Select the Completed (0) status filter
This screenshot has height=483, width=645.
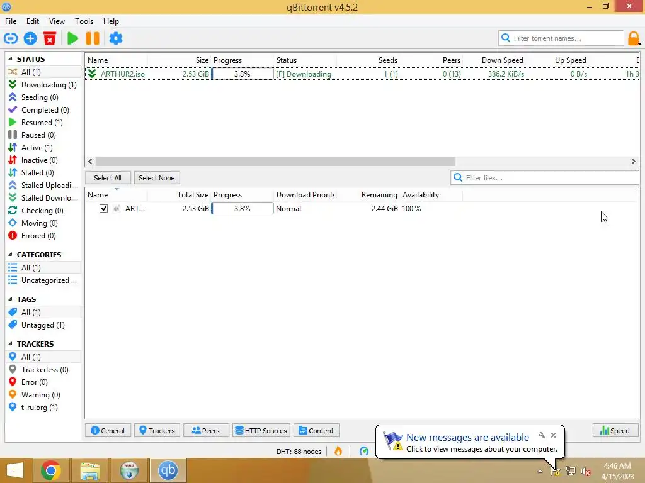tap(43, 110)
